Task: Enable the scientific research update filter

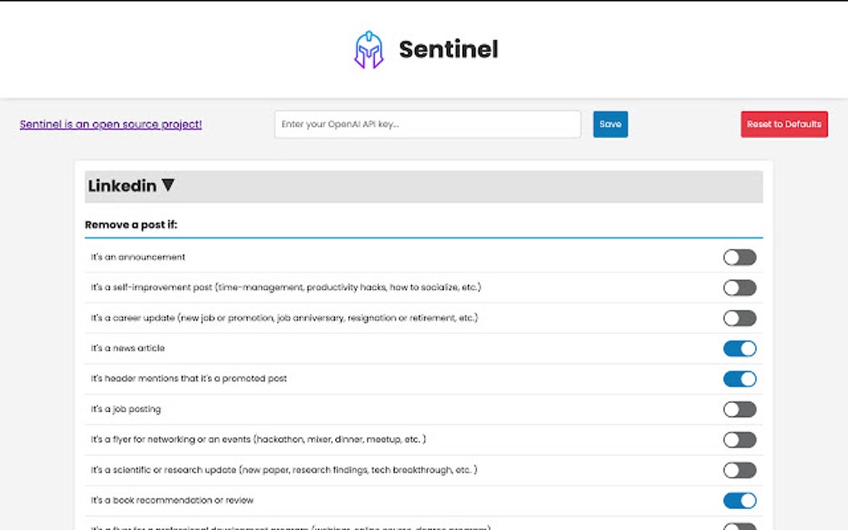Action: pos(739,470)
